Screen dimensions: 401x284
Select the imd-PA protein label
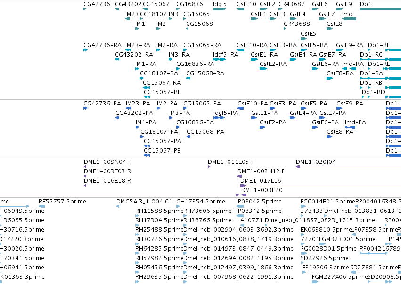point(355,122)
